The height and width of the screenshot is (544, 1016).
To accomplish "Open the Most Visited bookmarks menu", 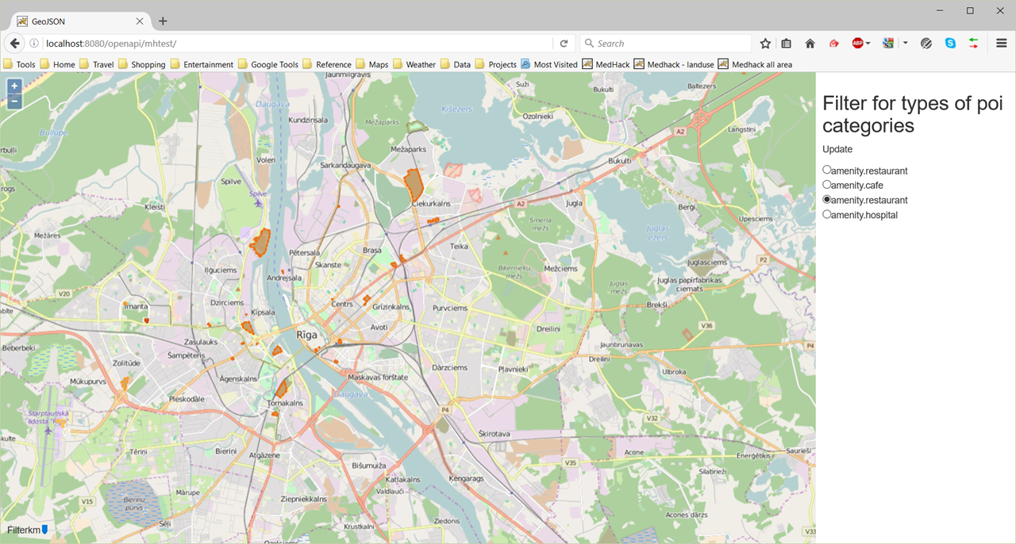I will tap(548, 64).
